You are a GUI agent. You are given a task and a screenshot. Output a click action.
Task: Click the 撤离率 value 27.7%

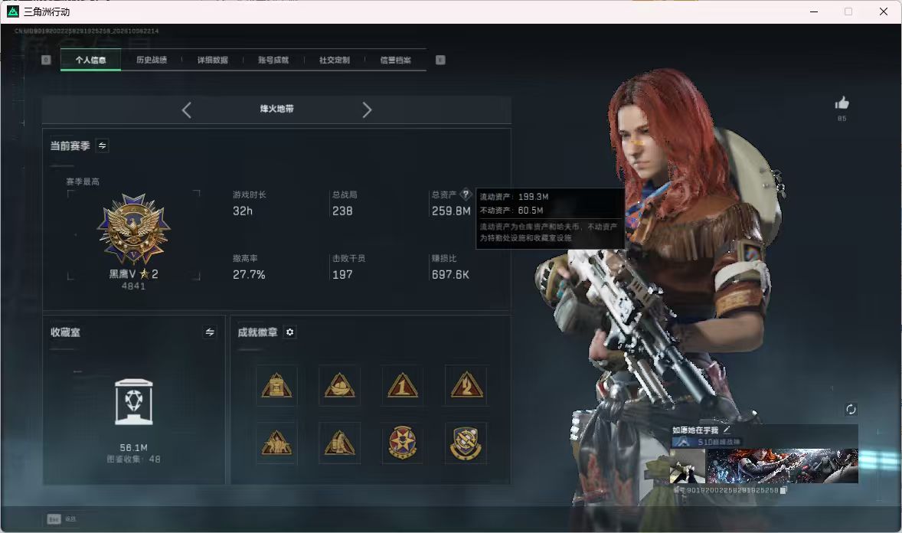pos(249,275)
